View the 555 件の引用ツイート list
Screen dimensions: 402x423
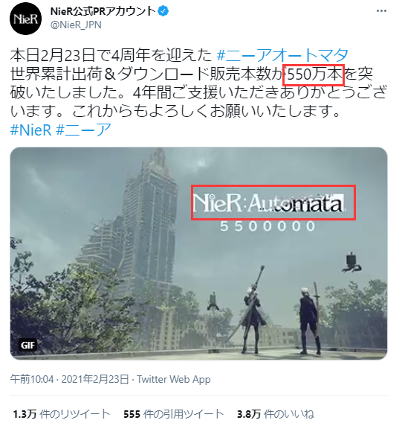coord(174,414)
